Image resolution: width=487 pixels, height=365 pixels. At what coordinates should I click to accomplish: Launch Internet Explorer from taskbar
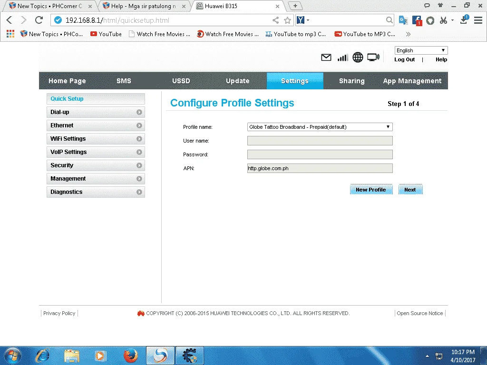pyautogui.click(x=42, y=355)
